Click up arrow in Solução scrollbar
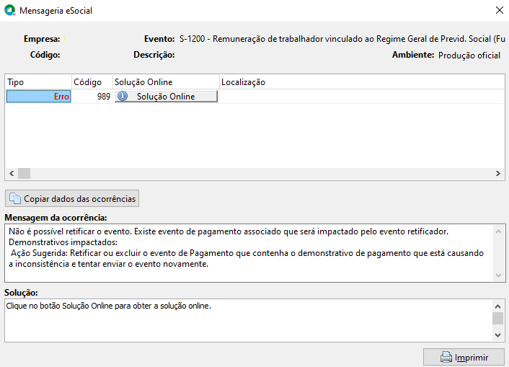The height and width of the screenshot is (367, 509). coord(498,306)
